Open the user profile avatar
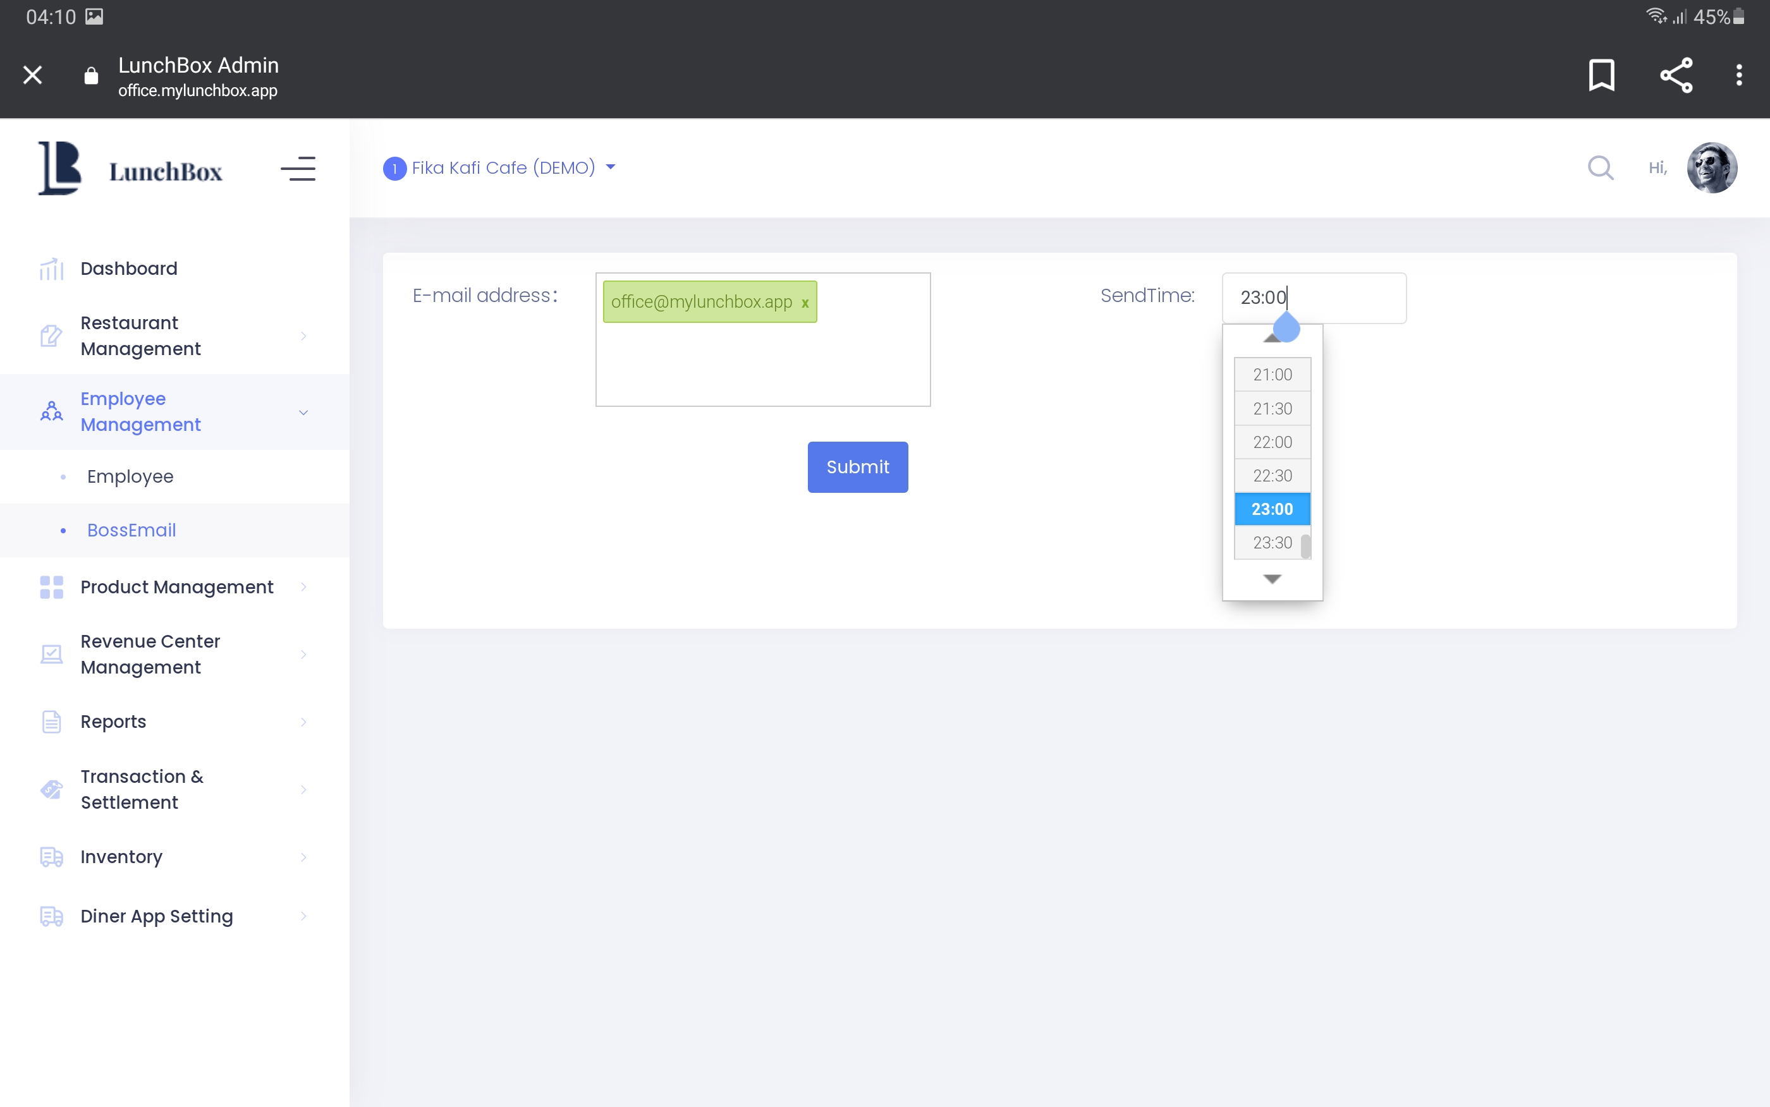This screenshot has width=1770, height=1107. [x=1711, y=167]
